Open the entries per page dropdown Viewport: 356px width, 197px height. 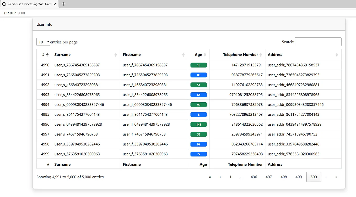click(43, 42)
